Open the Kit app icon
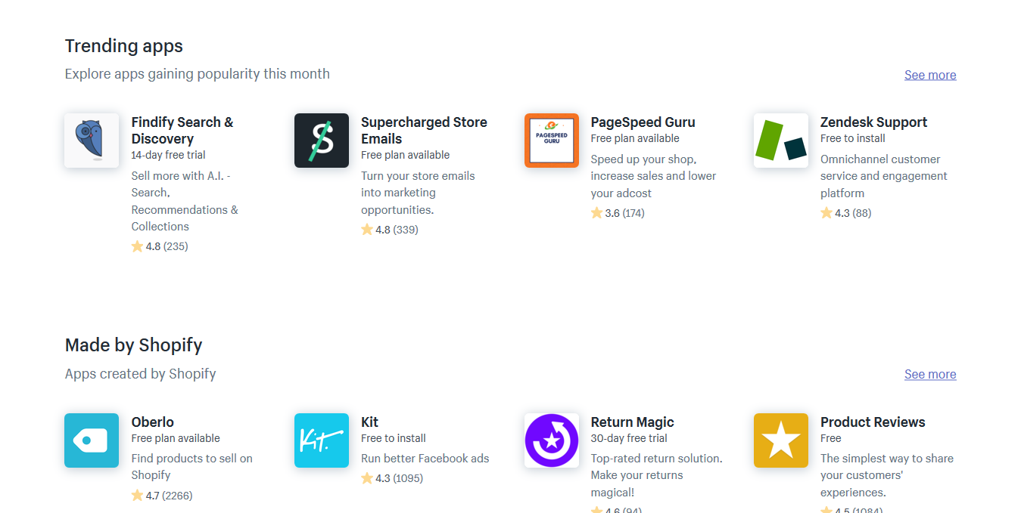The image size is (1021, 513). click(322, 440)
